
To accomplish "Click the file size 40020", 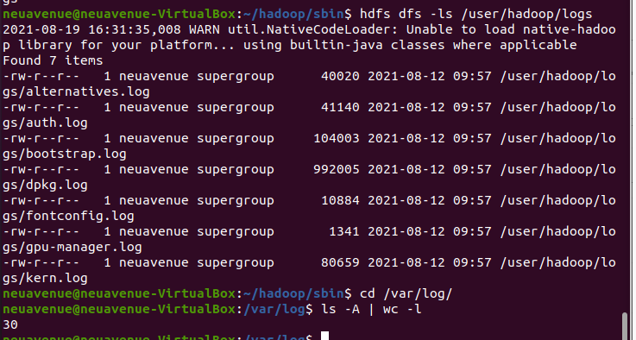I will (340, 76).
